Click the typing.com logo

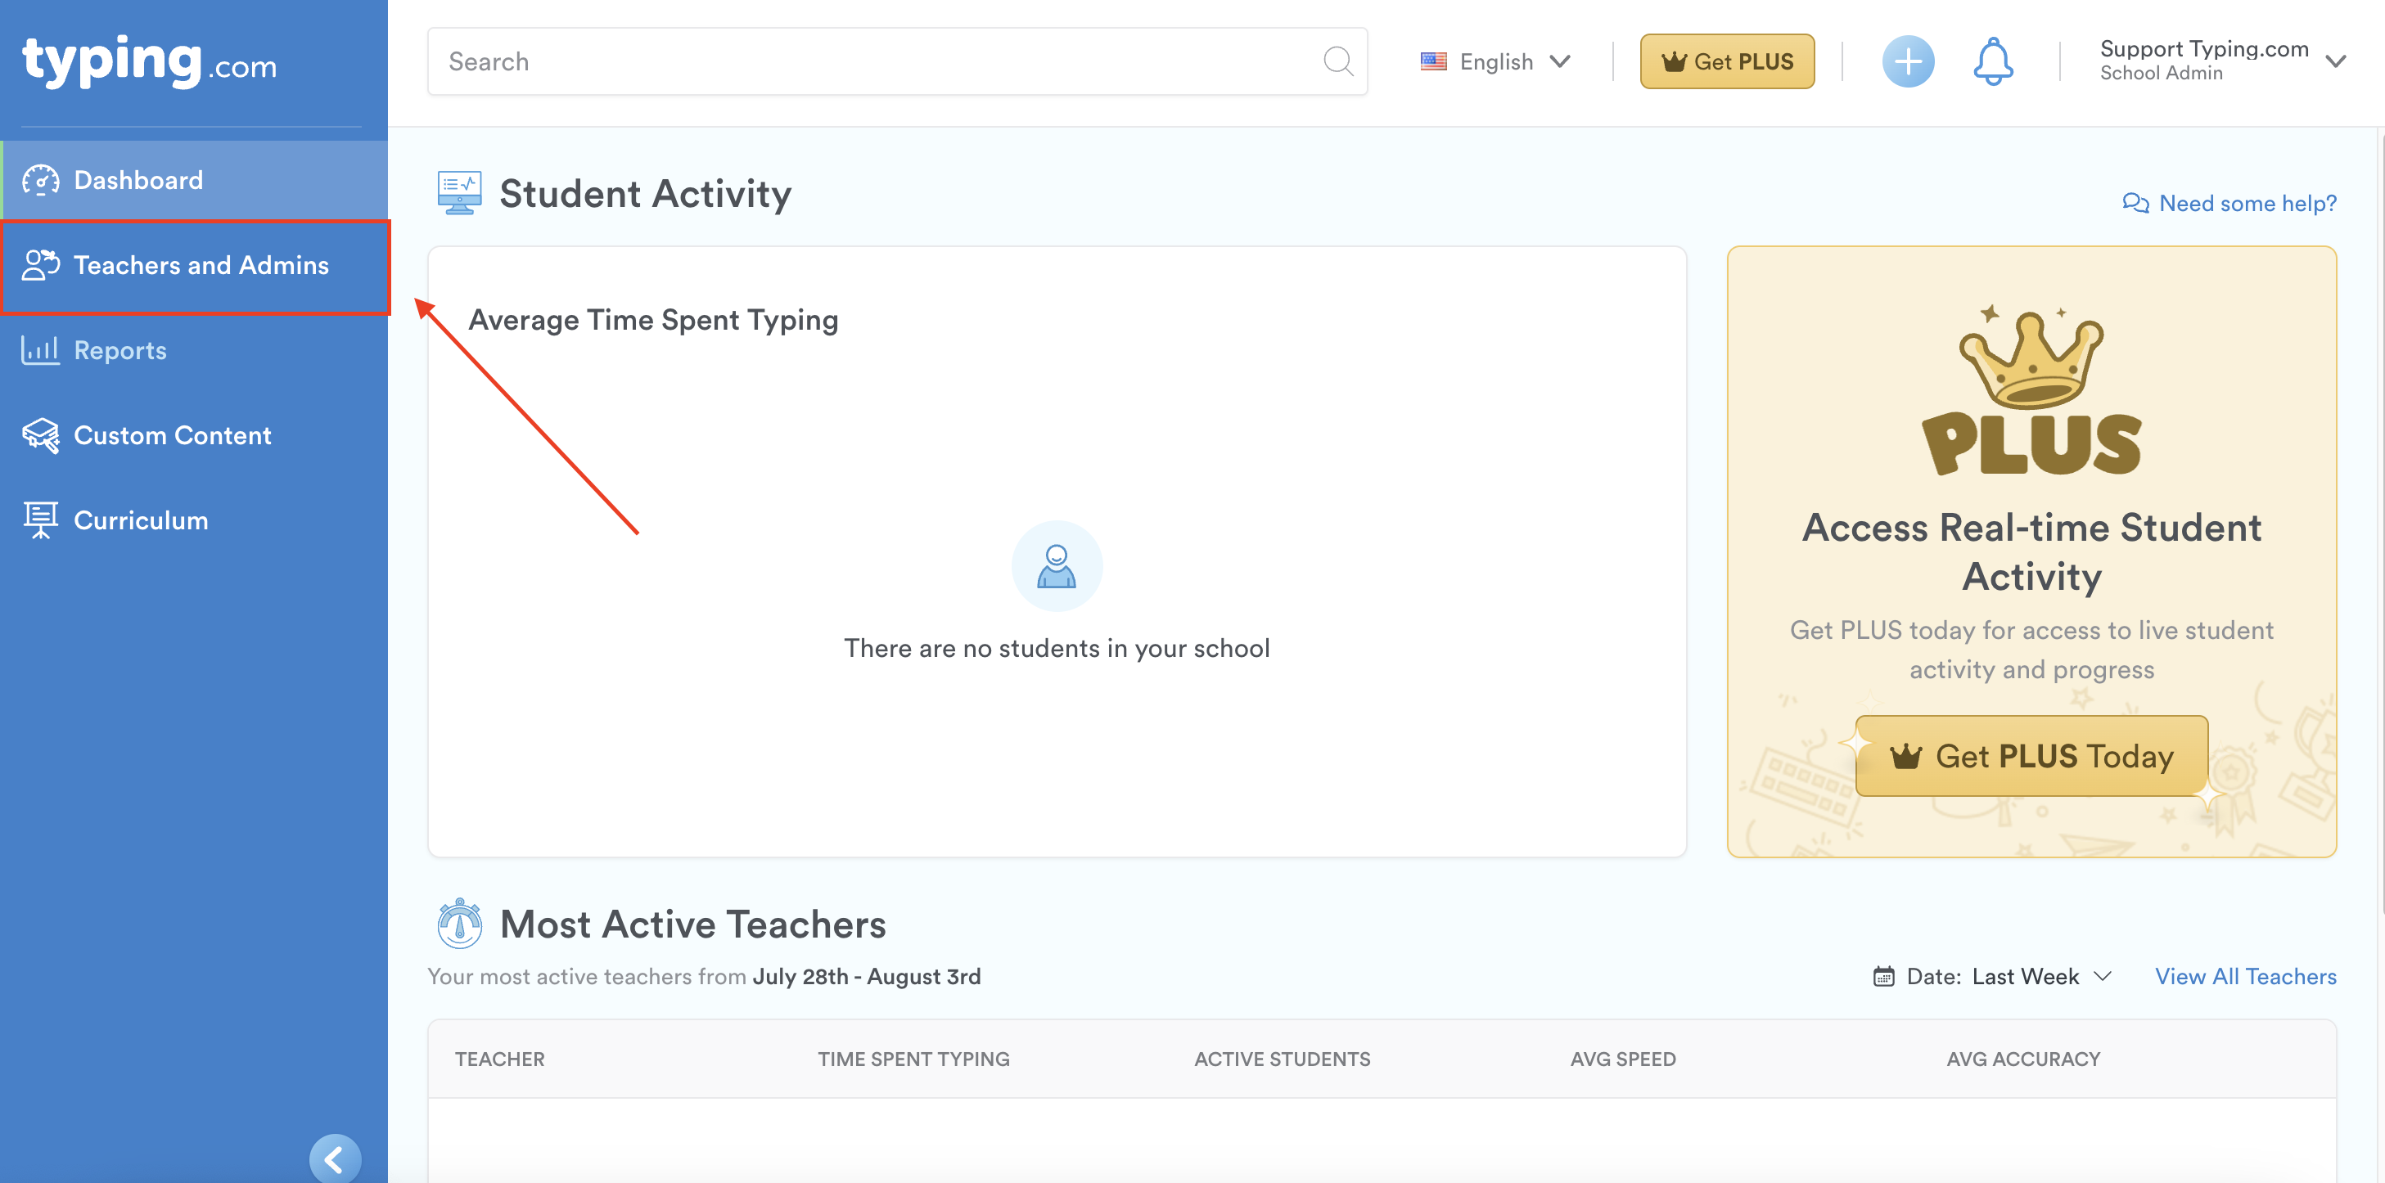pyautogui.click(x=149, y=61)
